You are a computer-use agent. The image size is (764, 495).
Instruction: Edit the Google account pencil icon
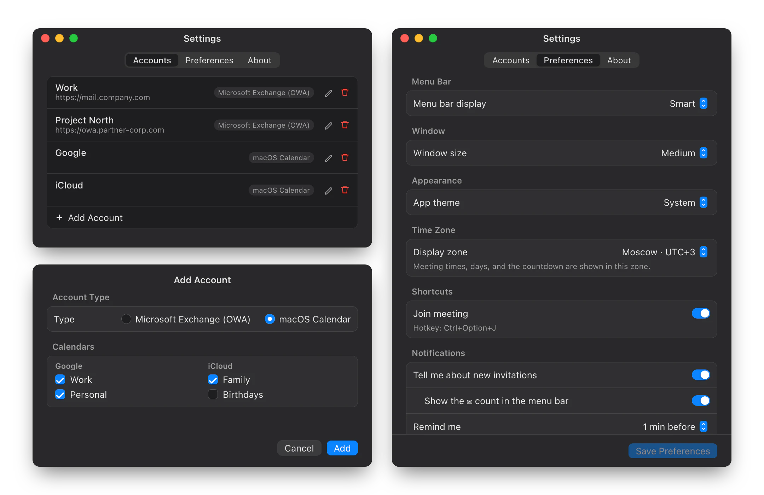pyautogui.click(x=328, y=158)
